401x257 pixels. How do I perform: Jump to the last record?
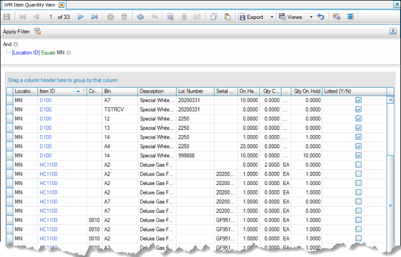[94, 17]
